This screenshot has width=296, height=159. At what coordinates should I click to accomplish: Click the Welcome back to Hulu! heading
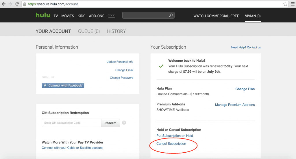click(186, 61)
